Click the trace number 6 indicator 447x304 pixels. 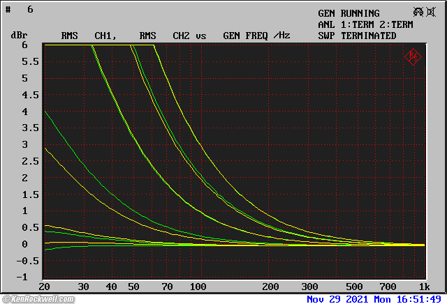tap(30, 10)
